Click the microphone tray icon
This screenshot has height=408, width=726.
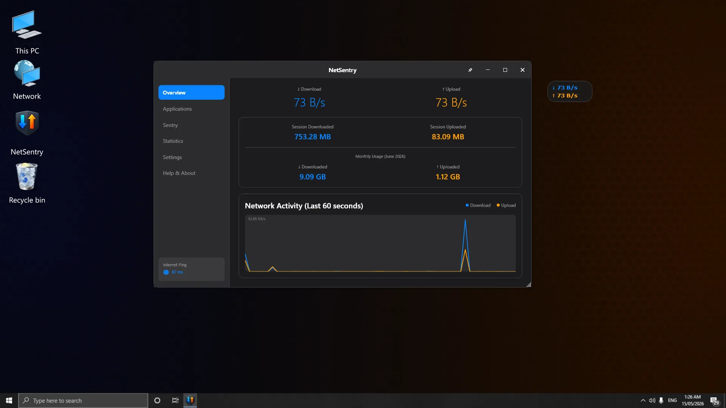[x=661, y=400]
